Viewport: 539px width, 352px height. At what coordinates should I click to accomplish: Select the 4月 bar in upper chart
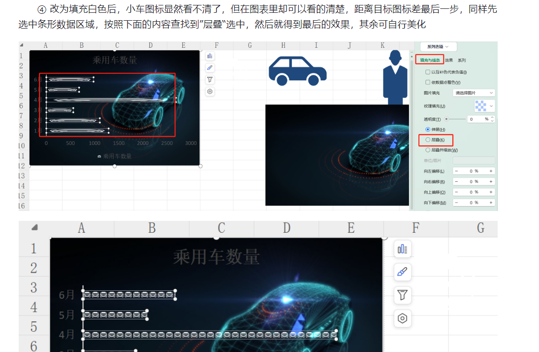(111, 100)
